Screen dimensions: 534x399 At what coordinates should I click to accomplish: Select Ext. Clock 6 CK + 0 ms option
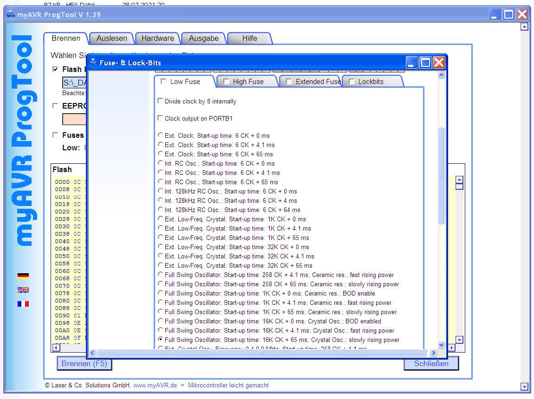point(161,135)
